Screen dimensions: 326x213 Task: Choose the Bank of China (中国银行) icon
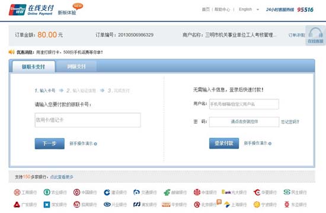76,192
